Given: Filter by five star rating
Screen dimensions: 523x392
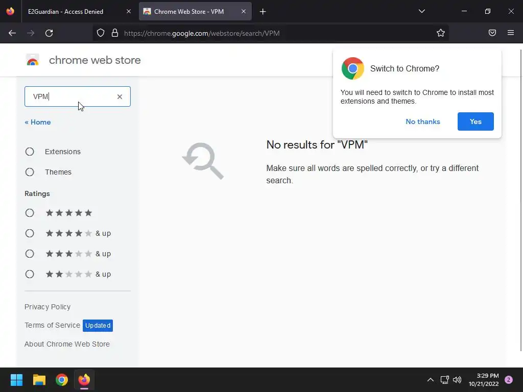Looking at the screenshot, I should point(30,213).
